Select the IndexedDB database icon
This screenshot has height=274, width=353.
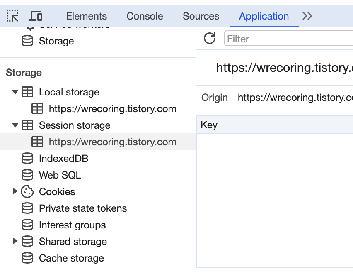(x=27, y=158)
